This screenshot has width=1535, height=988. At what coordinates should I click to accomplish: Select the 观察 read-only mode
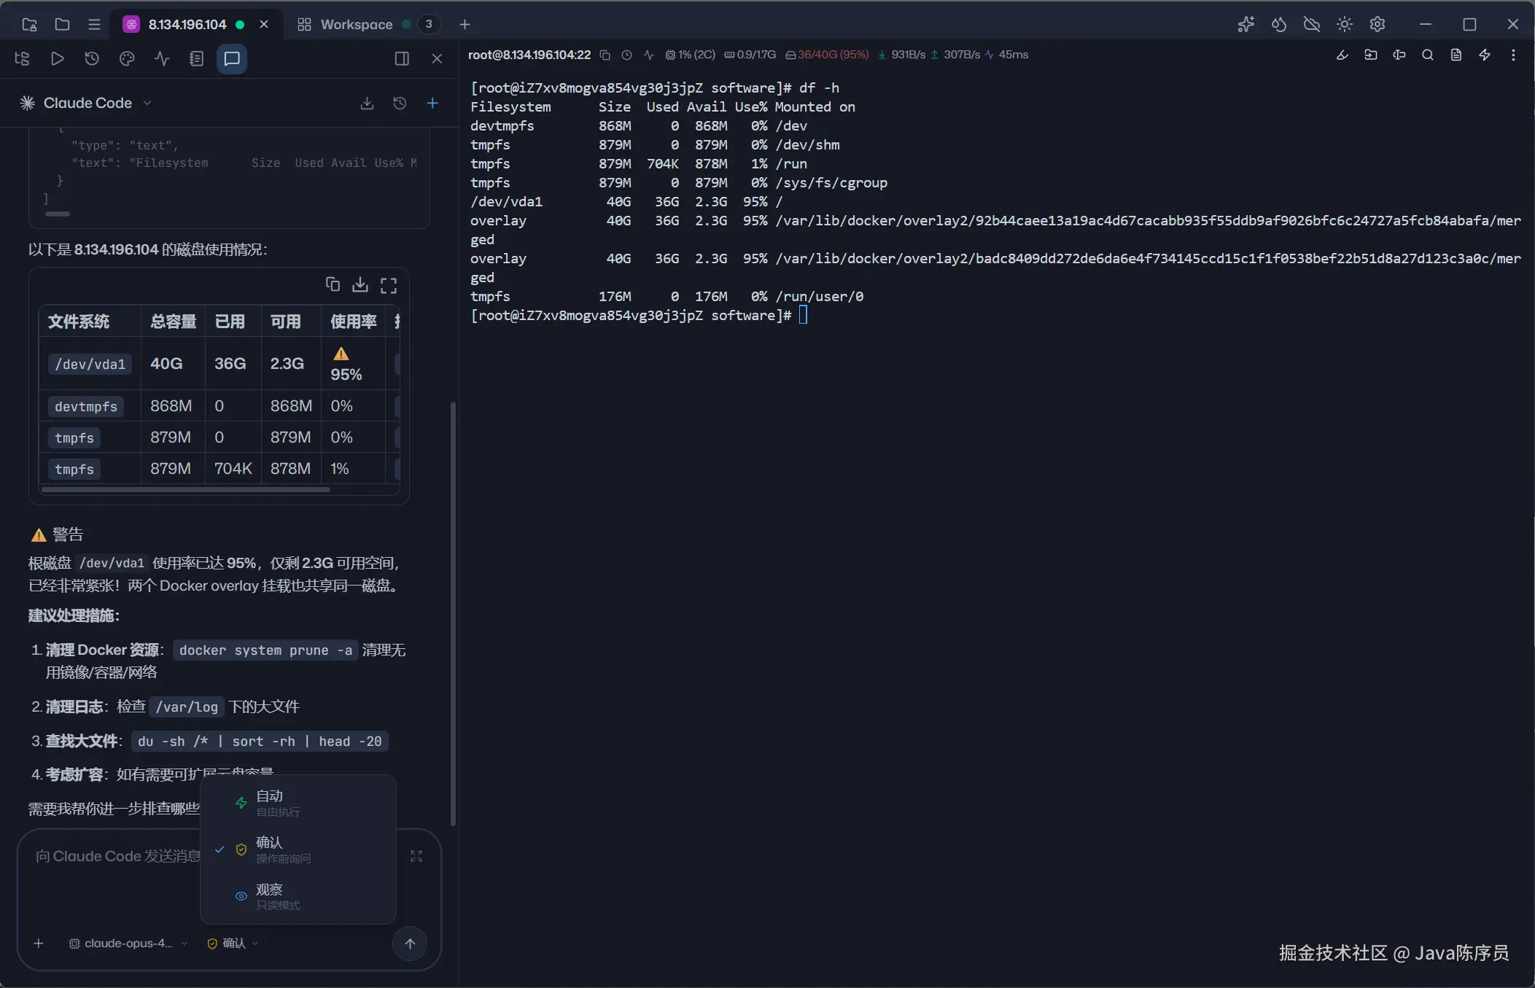coord(298,895)
